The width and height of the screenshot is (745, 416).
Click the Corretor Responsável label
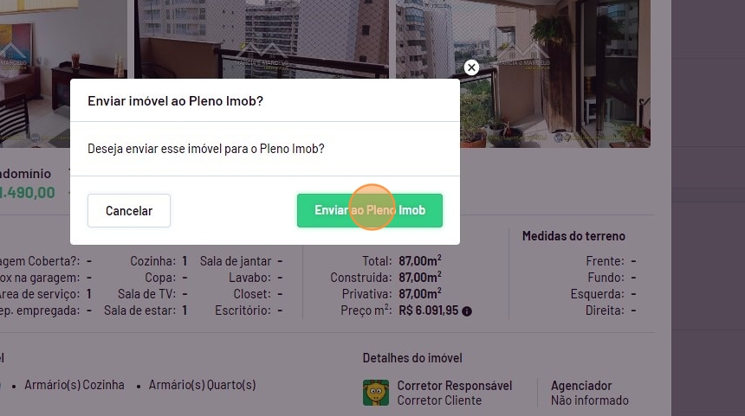pyautogui.click(x=454, y=386)
